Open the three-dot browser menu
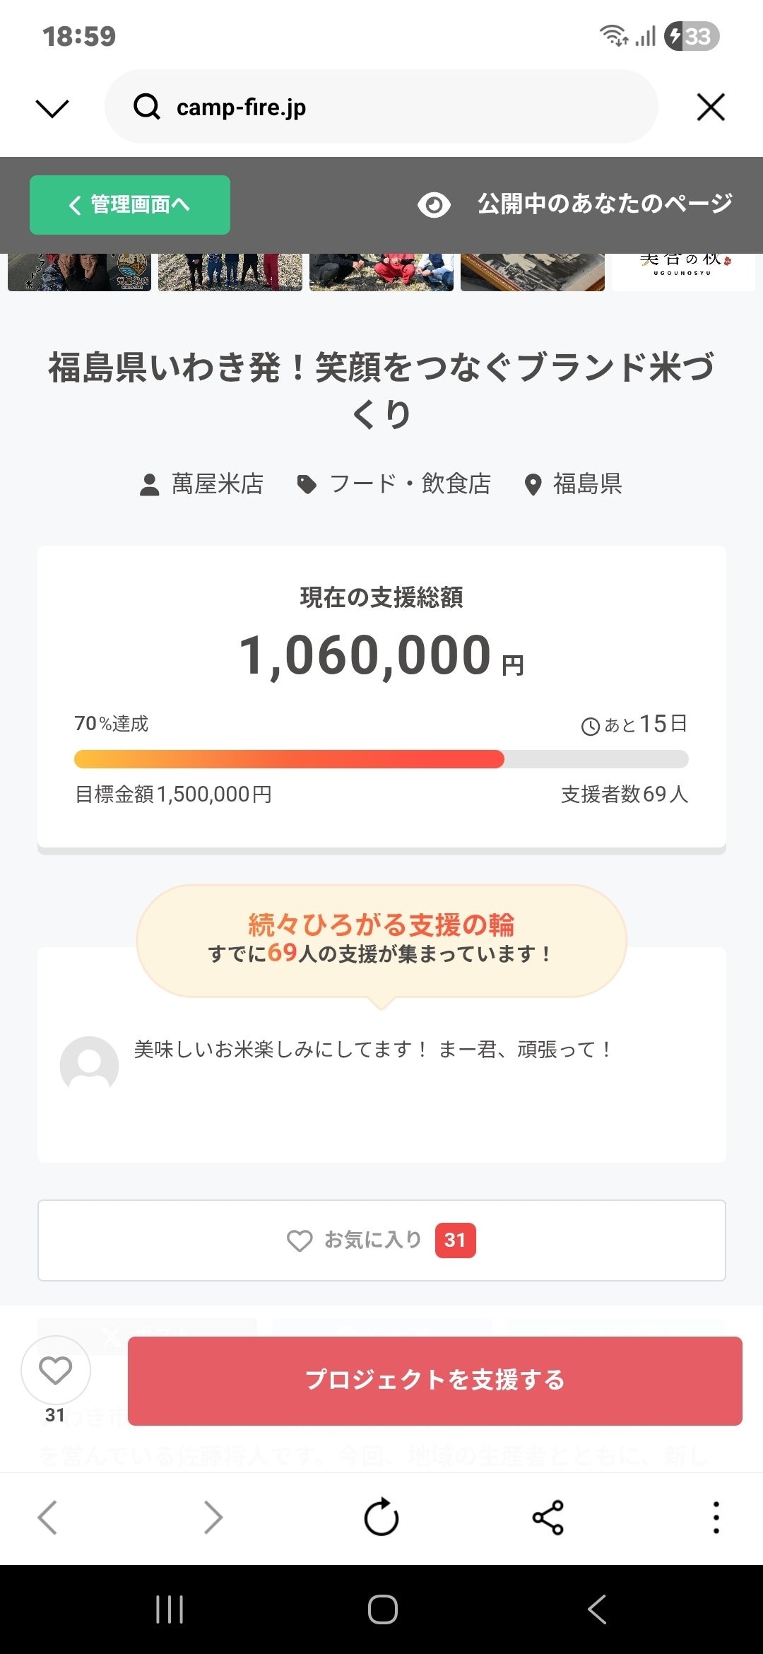Viewport: 763px width, 1654px height. 716,1517
